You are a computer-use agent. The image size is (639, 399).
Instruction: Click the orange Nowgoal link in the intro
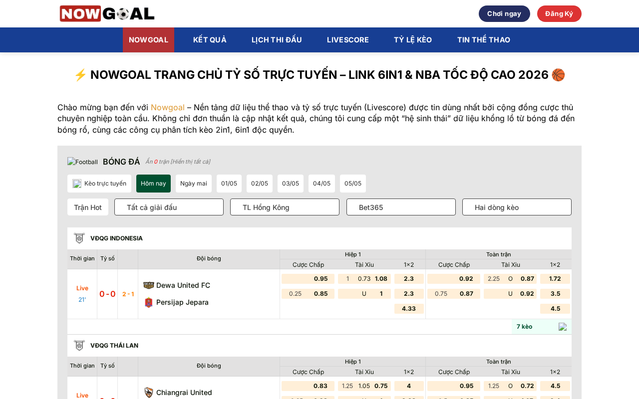168,107
